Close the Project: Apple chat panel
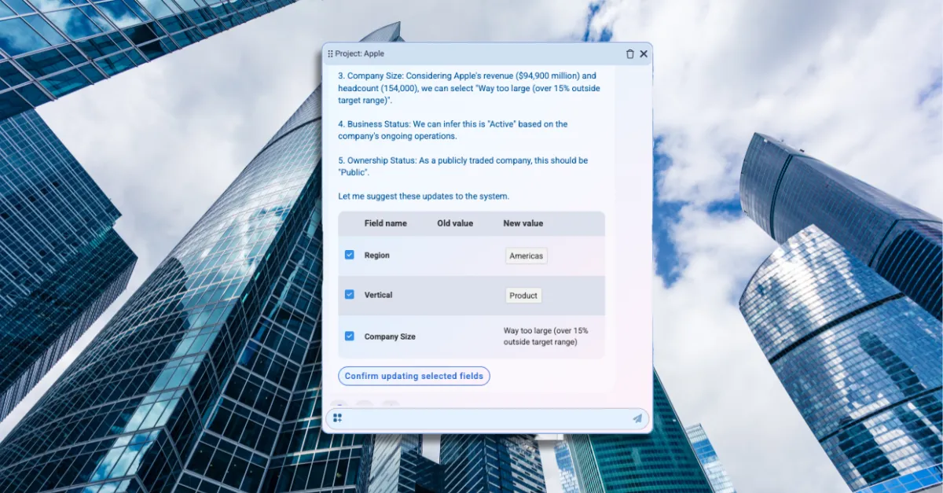Image resolution: width=943 pixels, height=493 pixels. pos(644,54)
